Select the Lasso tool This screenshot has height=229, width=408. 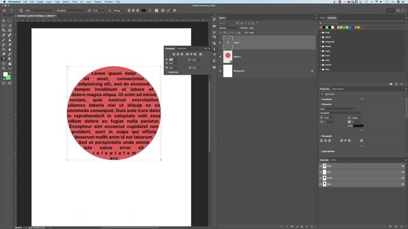pos(4,25)
